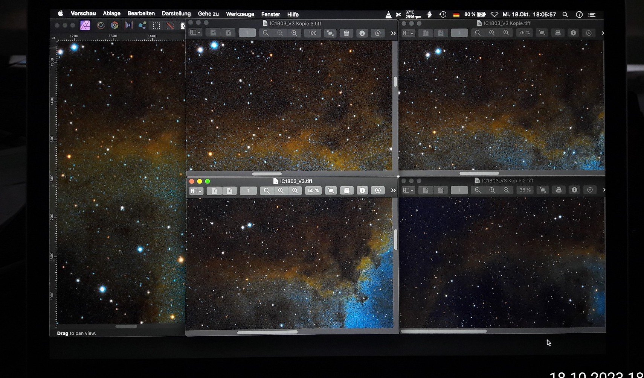This screenshot has height=378, width=644.
Task: Open Spotlight search from the menu bar
Action: point(565,15)
